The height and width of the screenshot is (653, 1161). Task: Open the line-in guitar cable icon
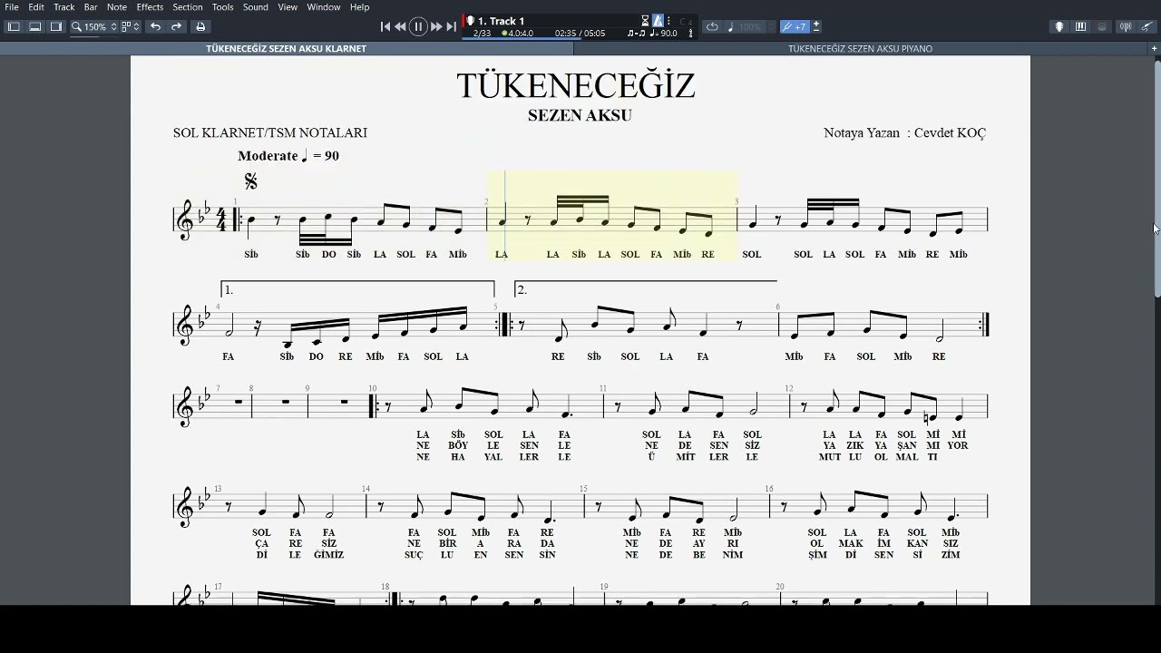pos(1146,27)
